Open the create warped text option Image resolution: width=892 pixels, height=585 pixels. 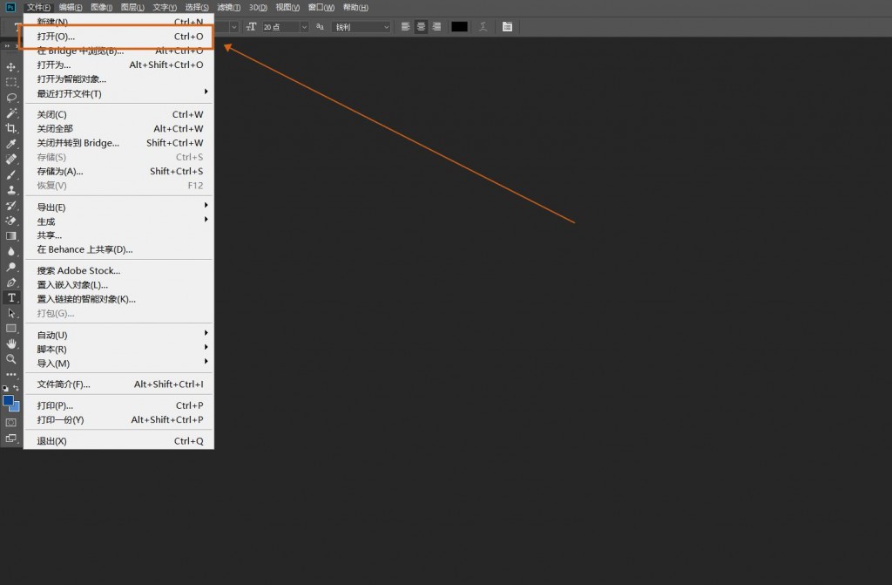pyautogui.click(x=483, y=27)
